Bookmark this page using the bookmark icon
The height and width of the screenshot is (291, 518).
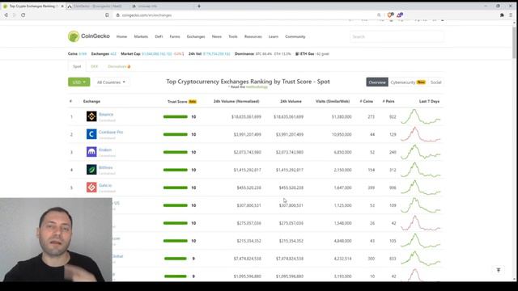107,15
